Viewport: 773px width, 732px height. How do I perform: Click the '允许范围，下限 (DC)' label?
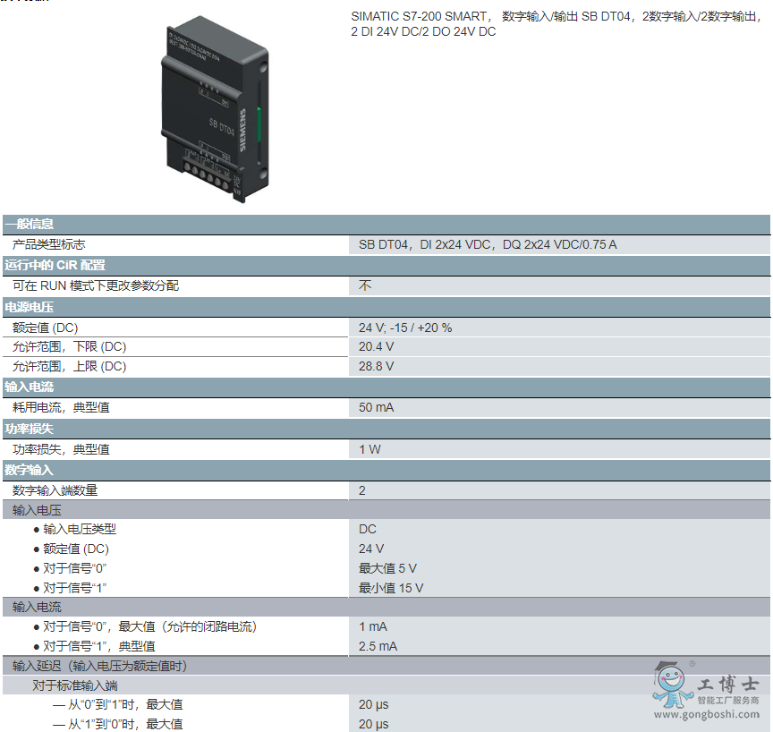pyautogui.click(x=69, y=347)
